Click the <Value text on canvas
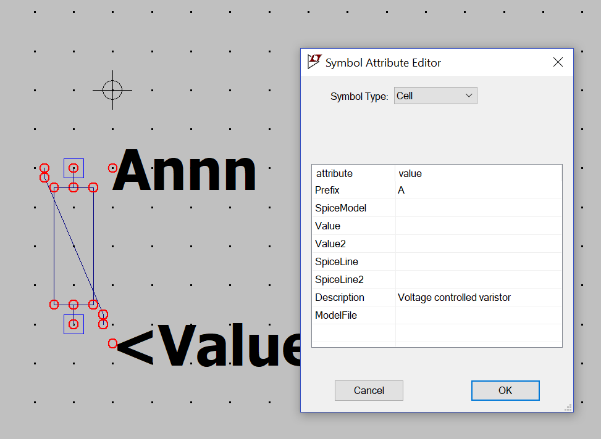This screenshot has height=439, width=601. click(209, 345)
